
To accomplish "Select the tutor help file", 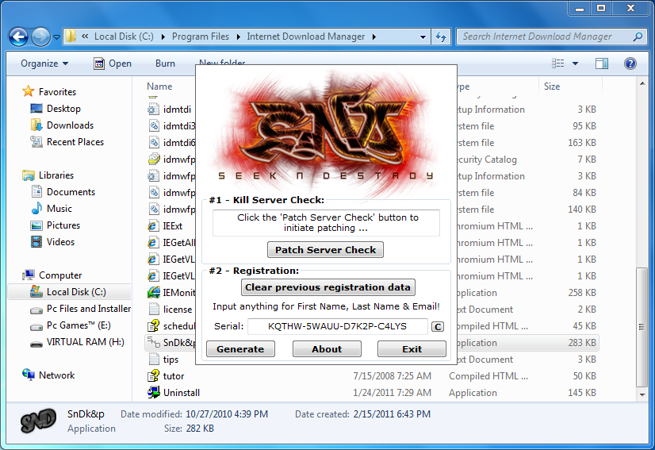I will tap(167, 376).
